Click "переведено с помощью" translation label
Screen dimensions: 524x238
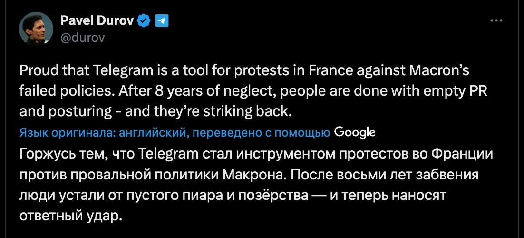pos(261,132)
